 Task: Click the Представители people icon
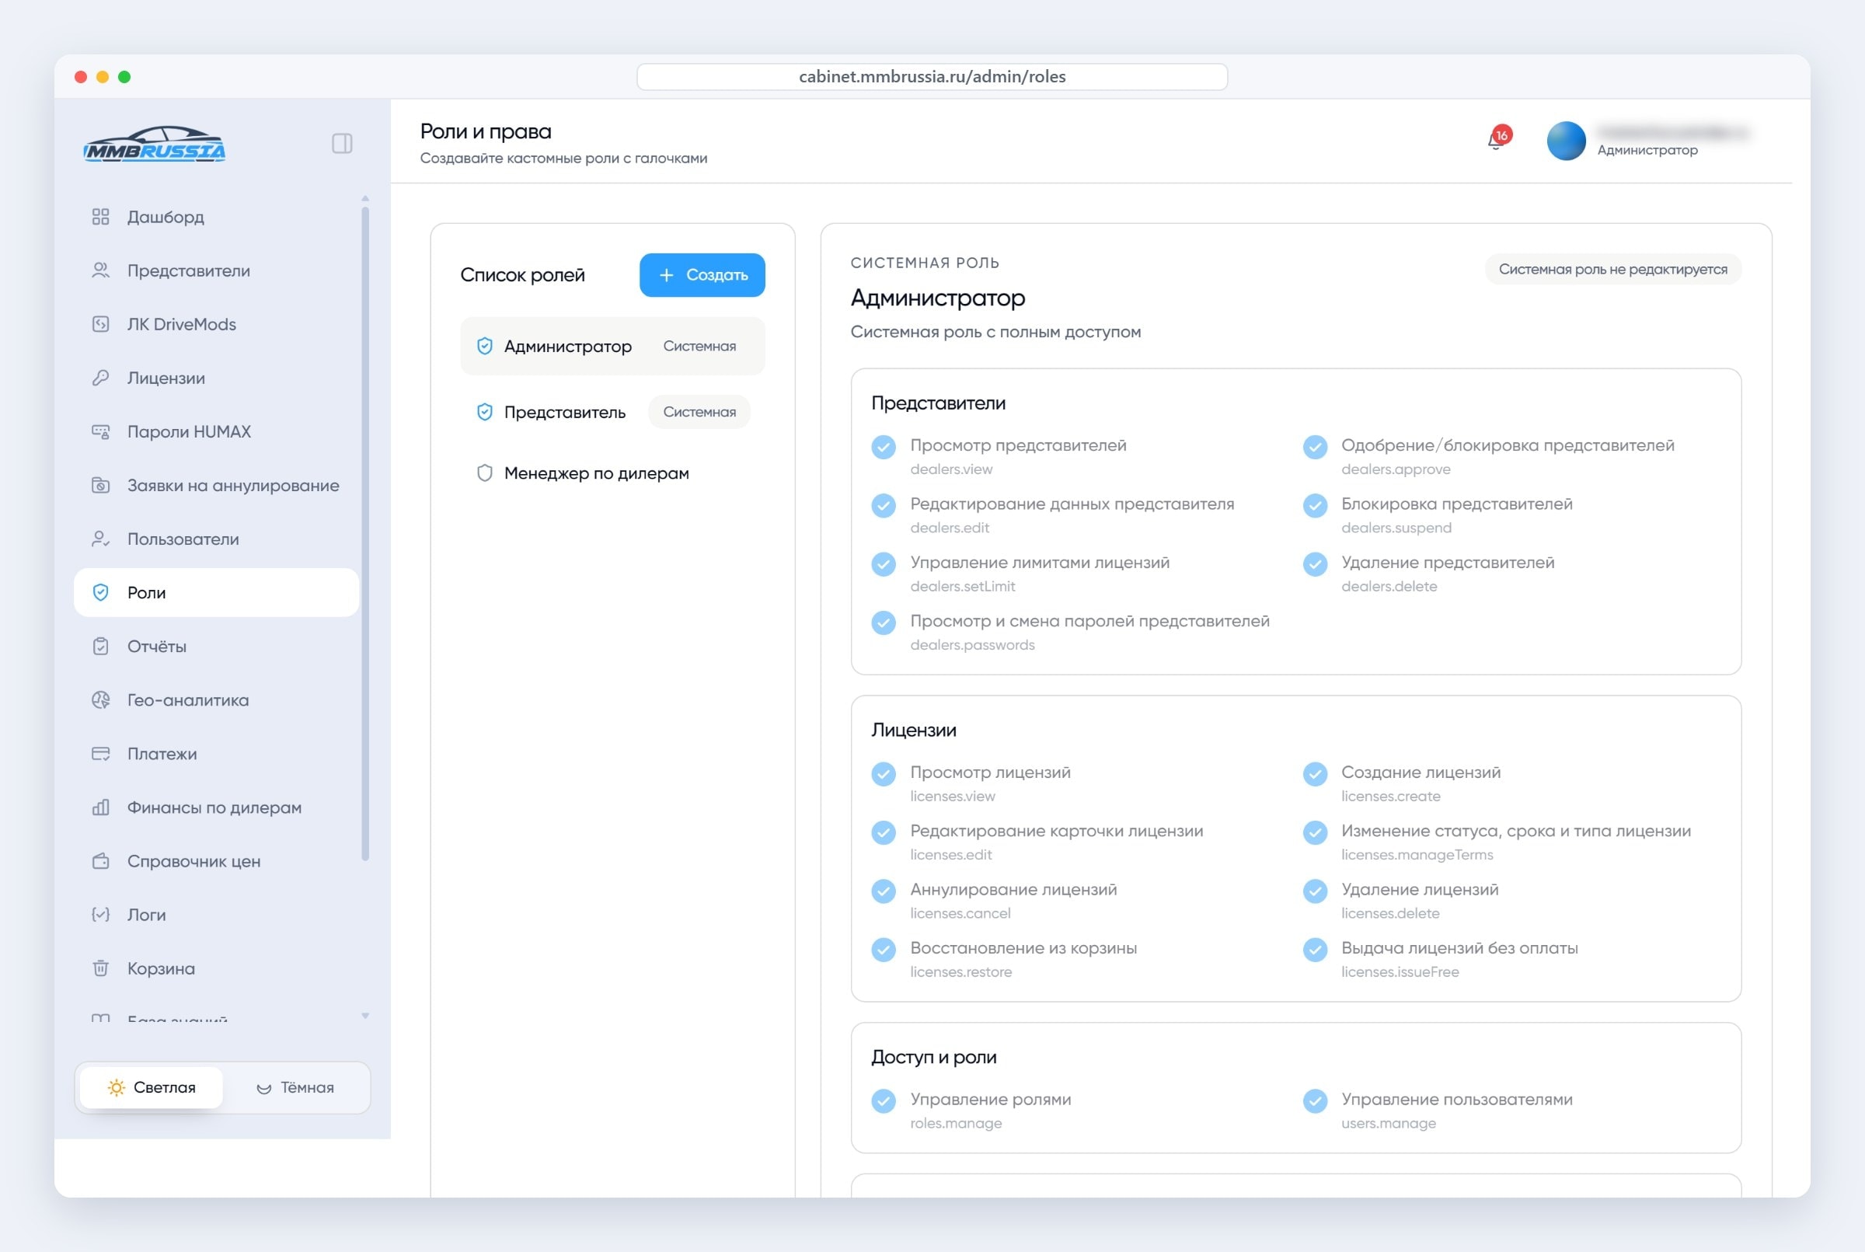pos(100,270)
